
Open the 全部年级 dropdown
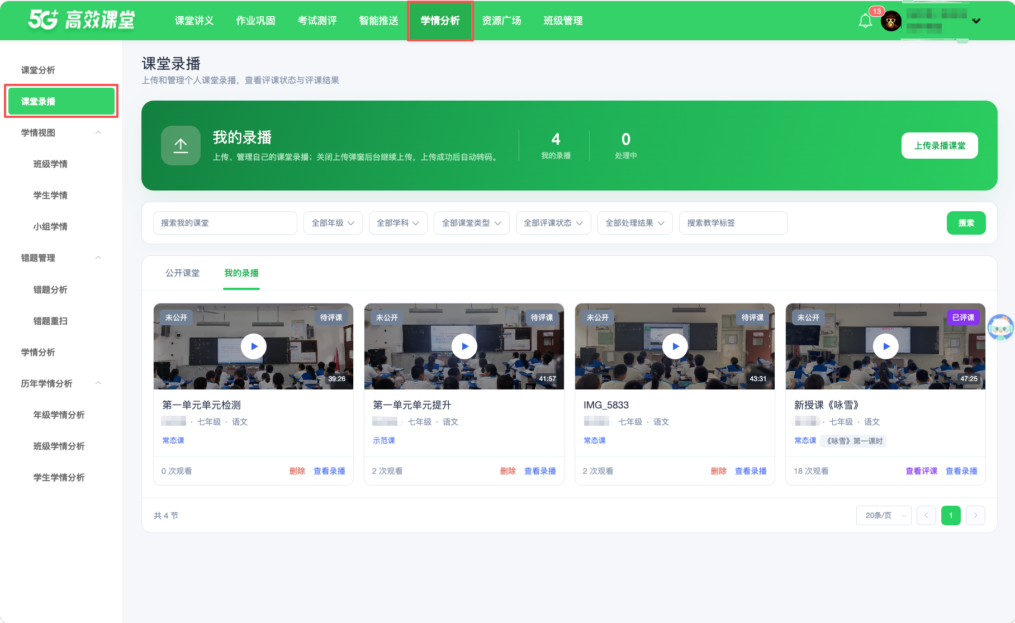(x=333, y=223)
